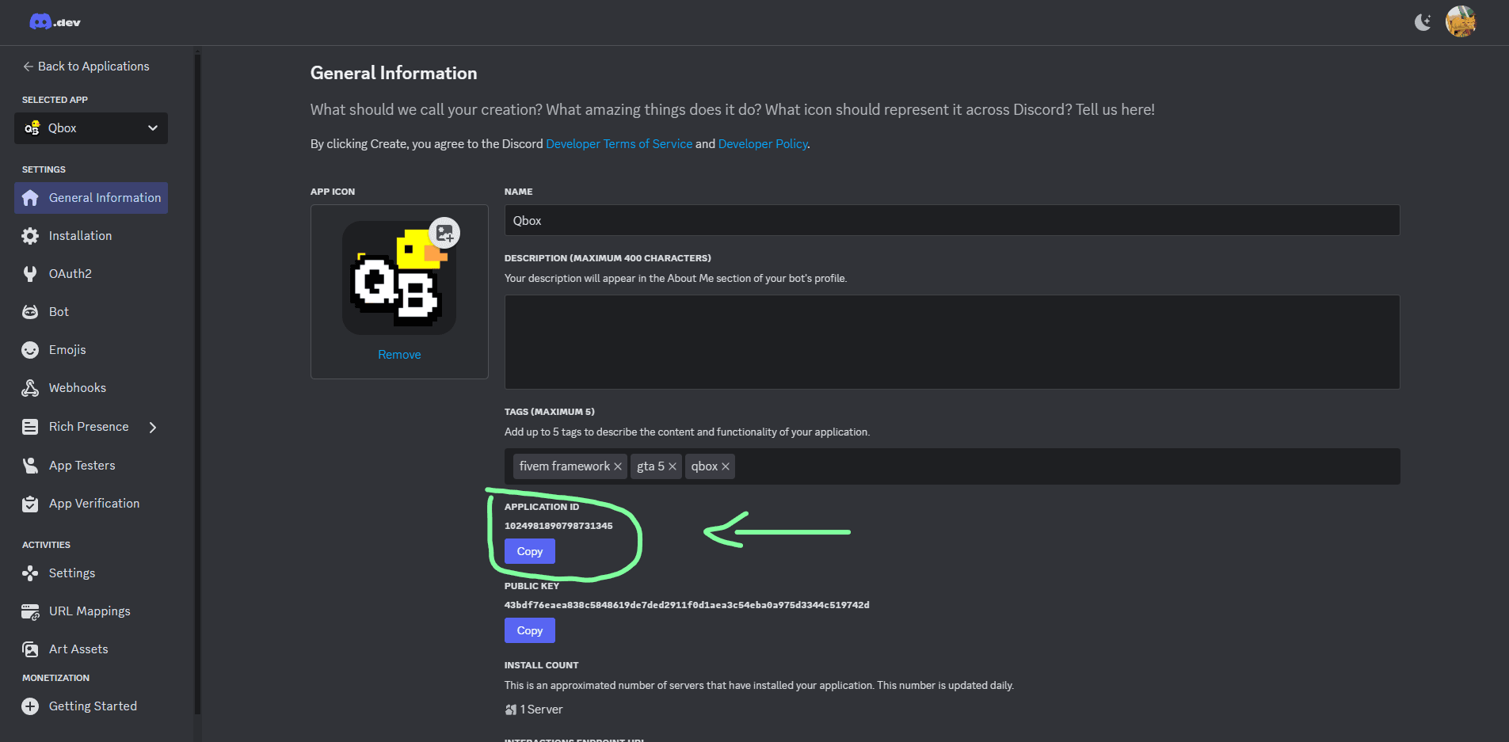Open URL Mappings settings

tap(90, 611)
